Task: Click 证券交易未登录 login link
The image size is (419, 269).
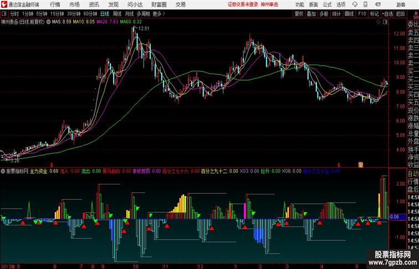Action: (243, 4)
